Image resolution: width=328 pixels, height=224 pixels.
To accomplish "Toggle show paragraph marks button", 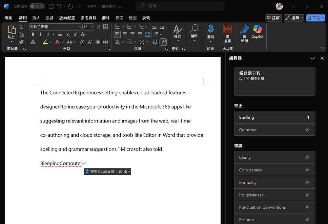I will click(x=163, y=42).
